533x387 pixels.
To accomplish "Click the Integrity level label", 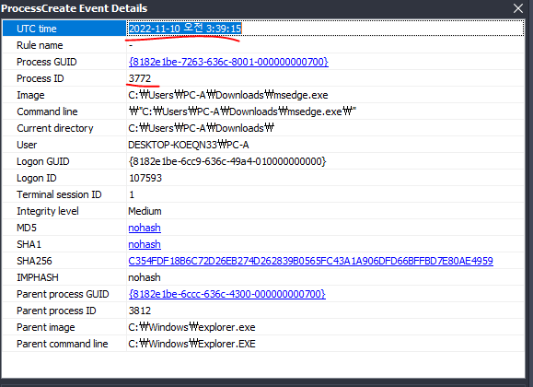I will click(48, 211).
